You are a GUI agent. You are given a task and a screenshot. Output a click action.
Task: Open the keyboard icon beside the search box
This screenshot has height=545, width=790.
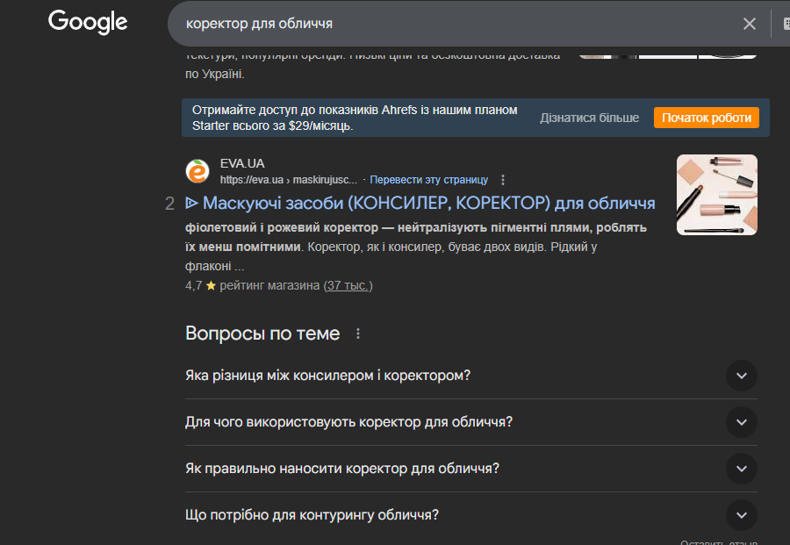[786, 24]
